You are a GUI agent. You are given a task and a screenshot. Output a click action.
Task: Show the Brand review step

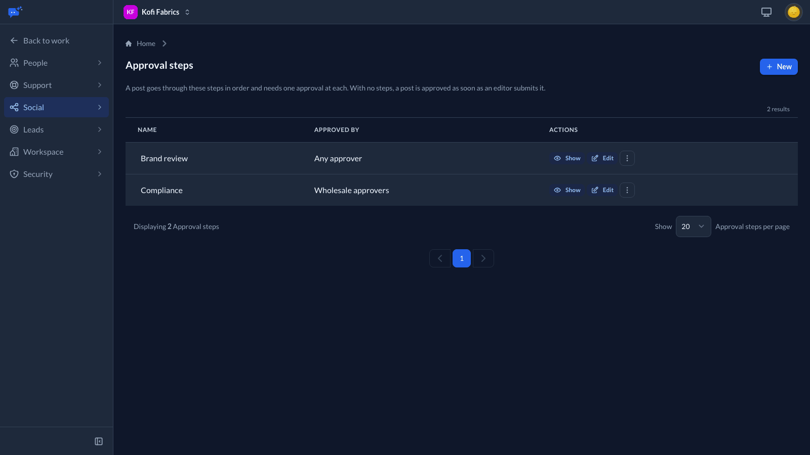coord(567,158)
